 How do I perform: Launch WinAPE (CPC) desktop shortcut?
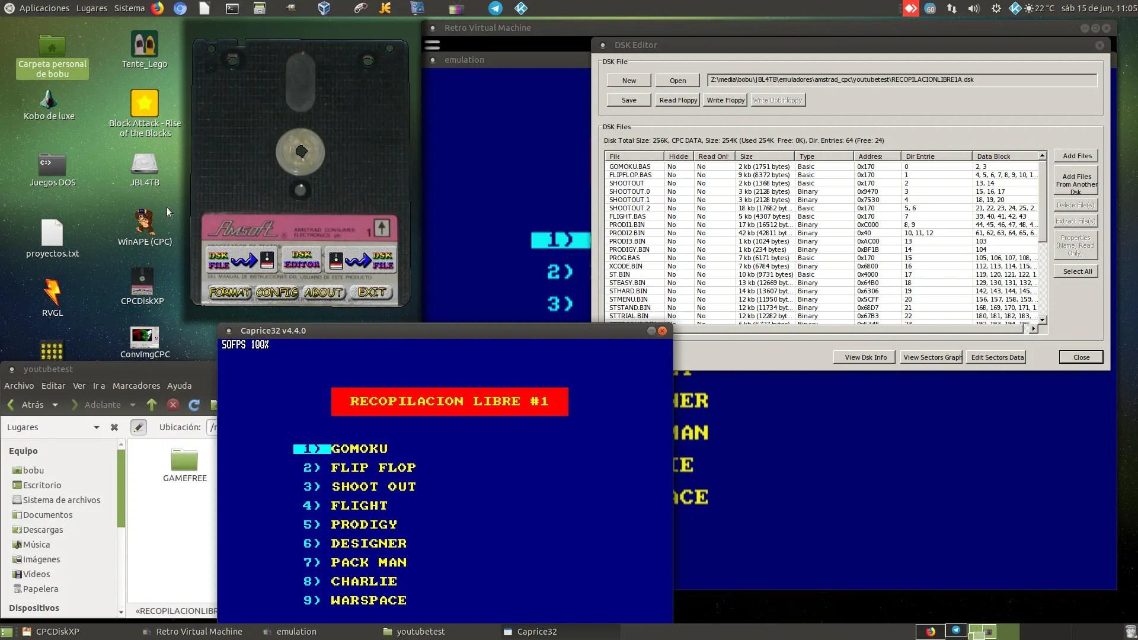coord(145,227)
